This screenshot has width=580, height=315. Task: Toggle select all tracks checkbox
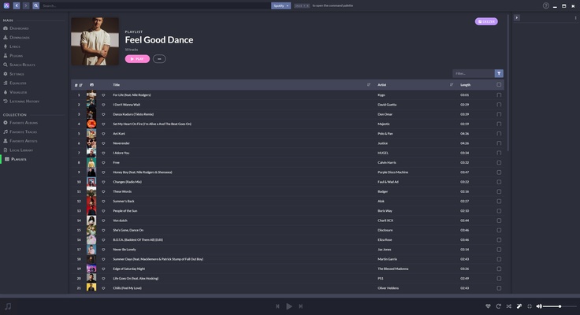499,85
